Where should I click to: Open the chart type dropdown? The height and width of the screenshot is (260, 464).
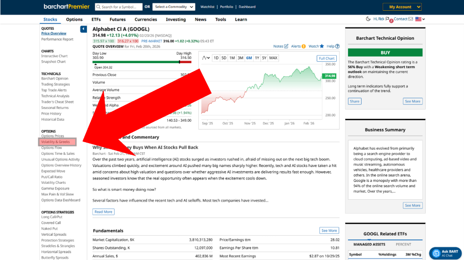point(206,58)
